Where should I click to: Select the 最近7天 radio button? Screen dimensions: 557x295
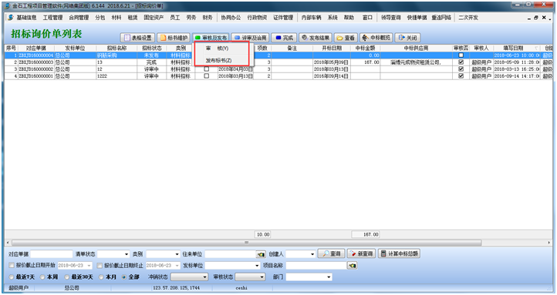tap(12, 277)
